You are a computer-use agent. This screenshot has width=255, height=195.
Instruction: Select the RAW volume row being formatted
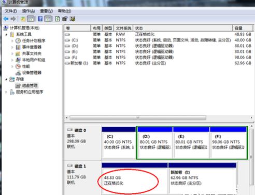(158, 34)
